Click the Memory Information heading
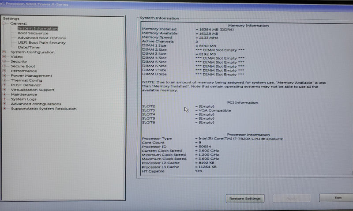353x211 pixels. (248, 26)
